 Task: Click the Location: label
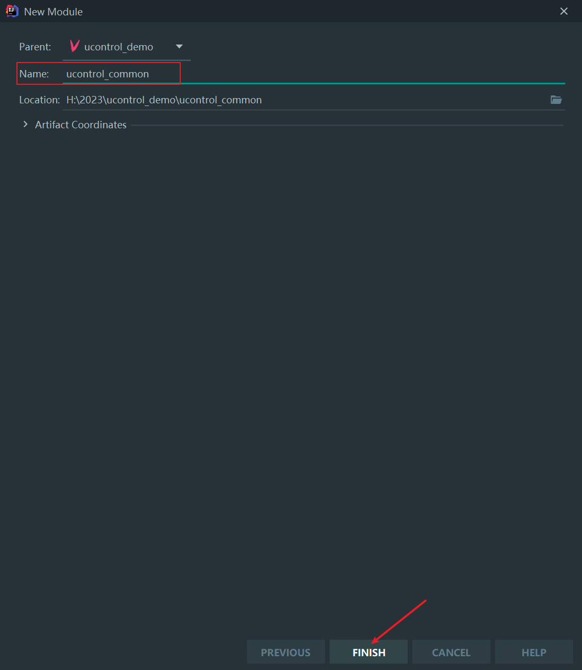pos(39,100)
